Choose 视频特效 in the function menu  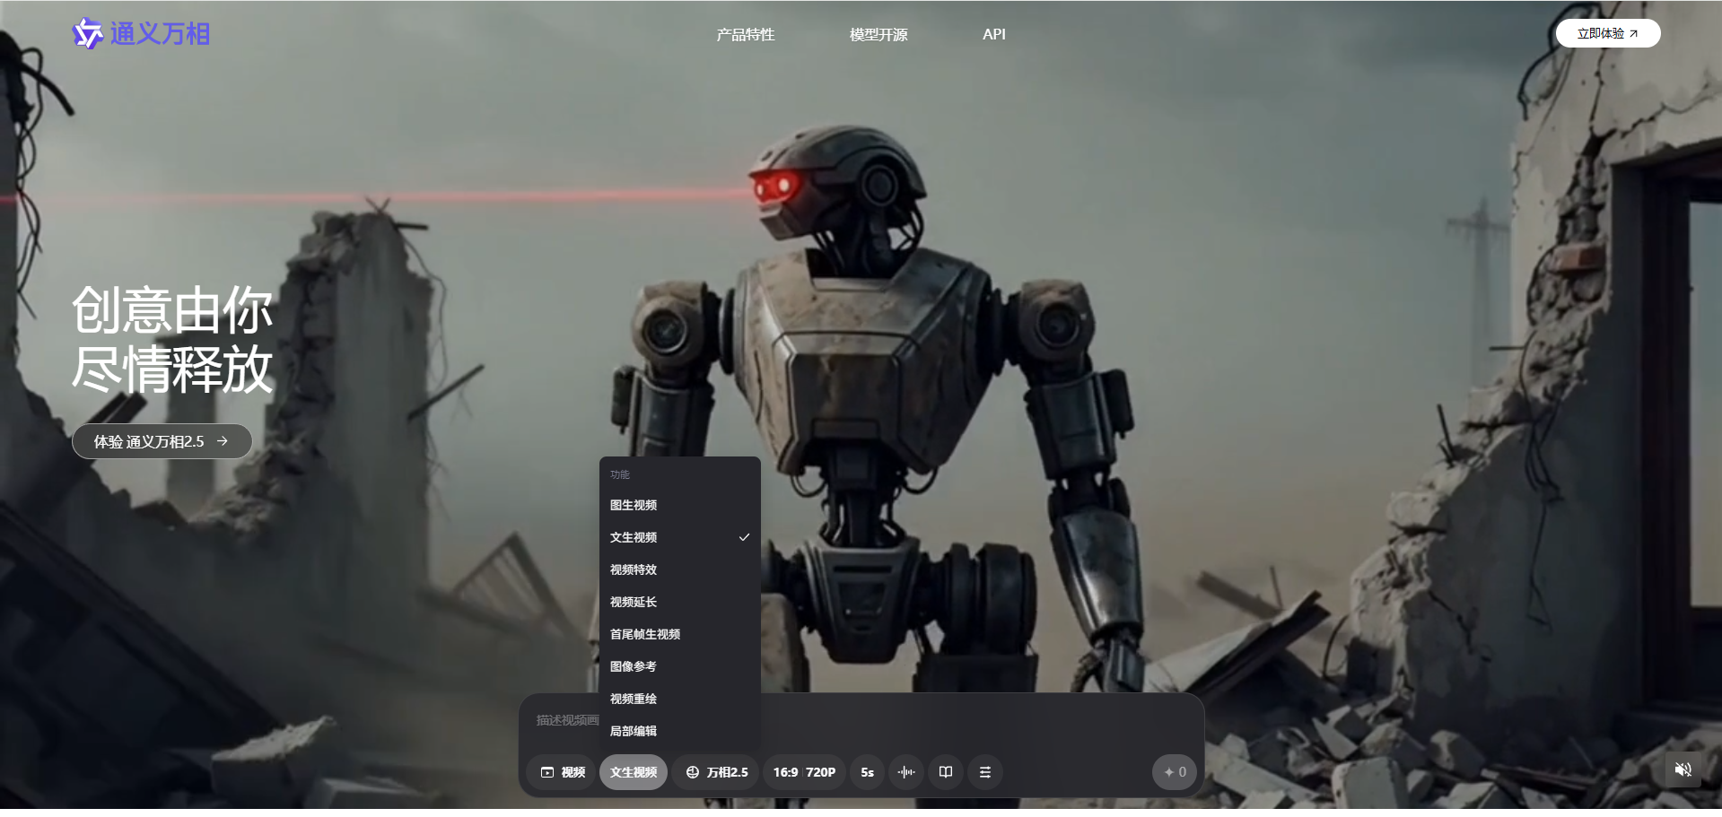634,569
